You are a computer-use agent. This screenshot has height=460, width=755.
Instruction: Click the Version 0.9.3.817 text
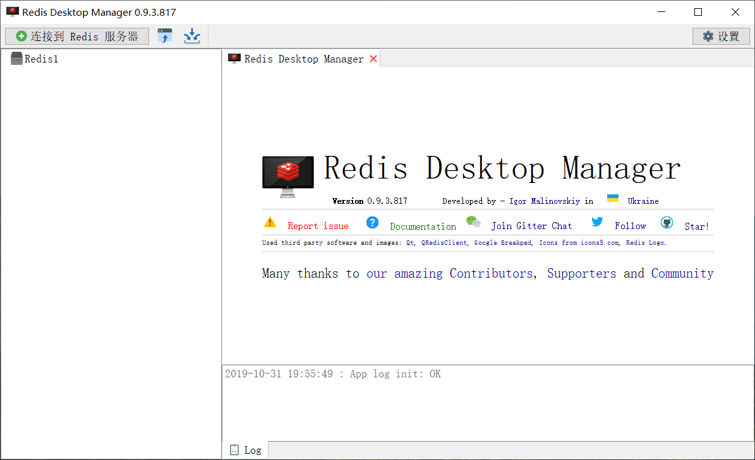[x=370, y=201]
